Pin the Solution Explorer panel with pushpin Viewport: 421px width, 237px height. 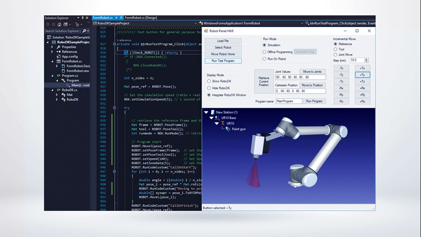tap(82, 18)
